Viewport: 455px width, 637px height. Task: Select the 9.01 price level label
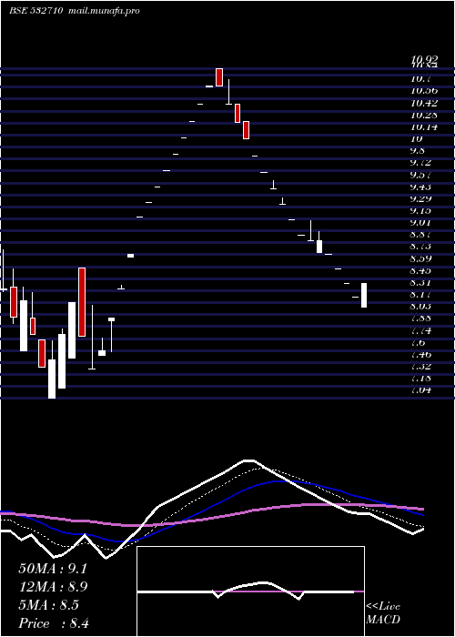pos(421,222)
